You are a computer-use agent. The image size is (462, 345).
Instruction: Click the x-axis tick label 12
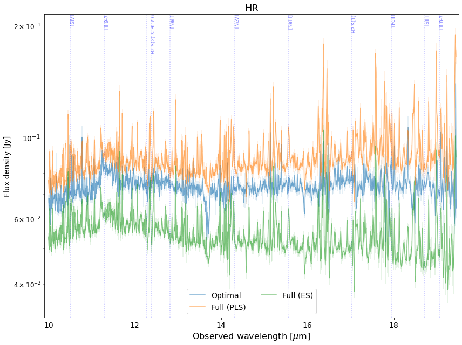134,325
